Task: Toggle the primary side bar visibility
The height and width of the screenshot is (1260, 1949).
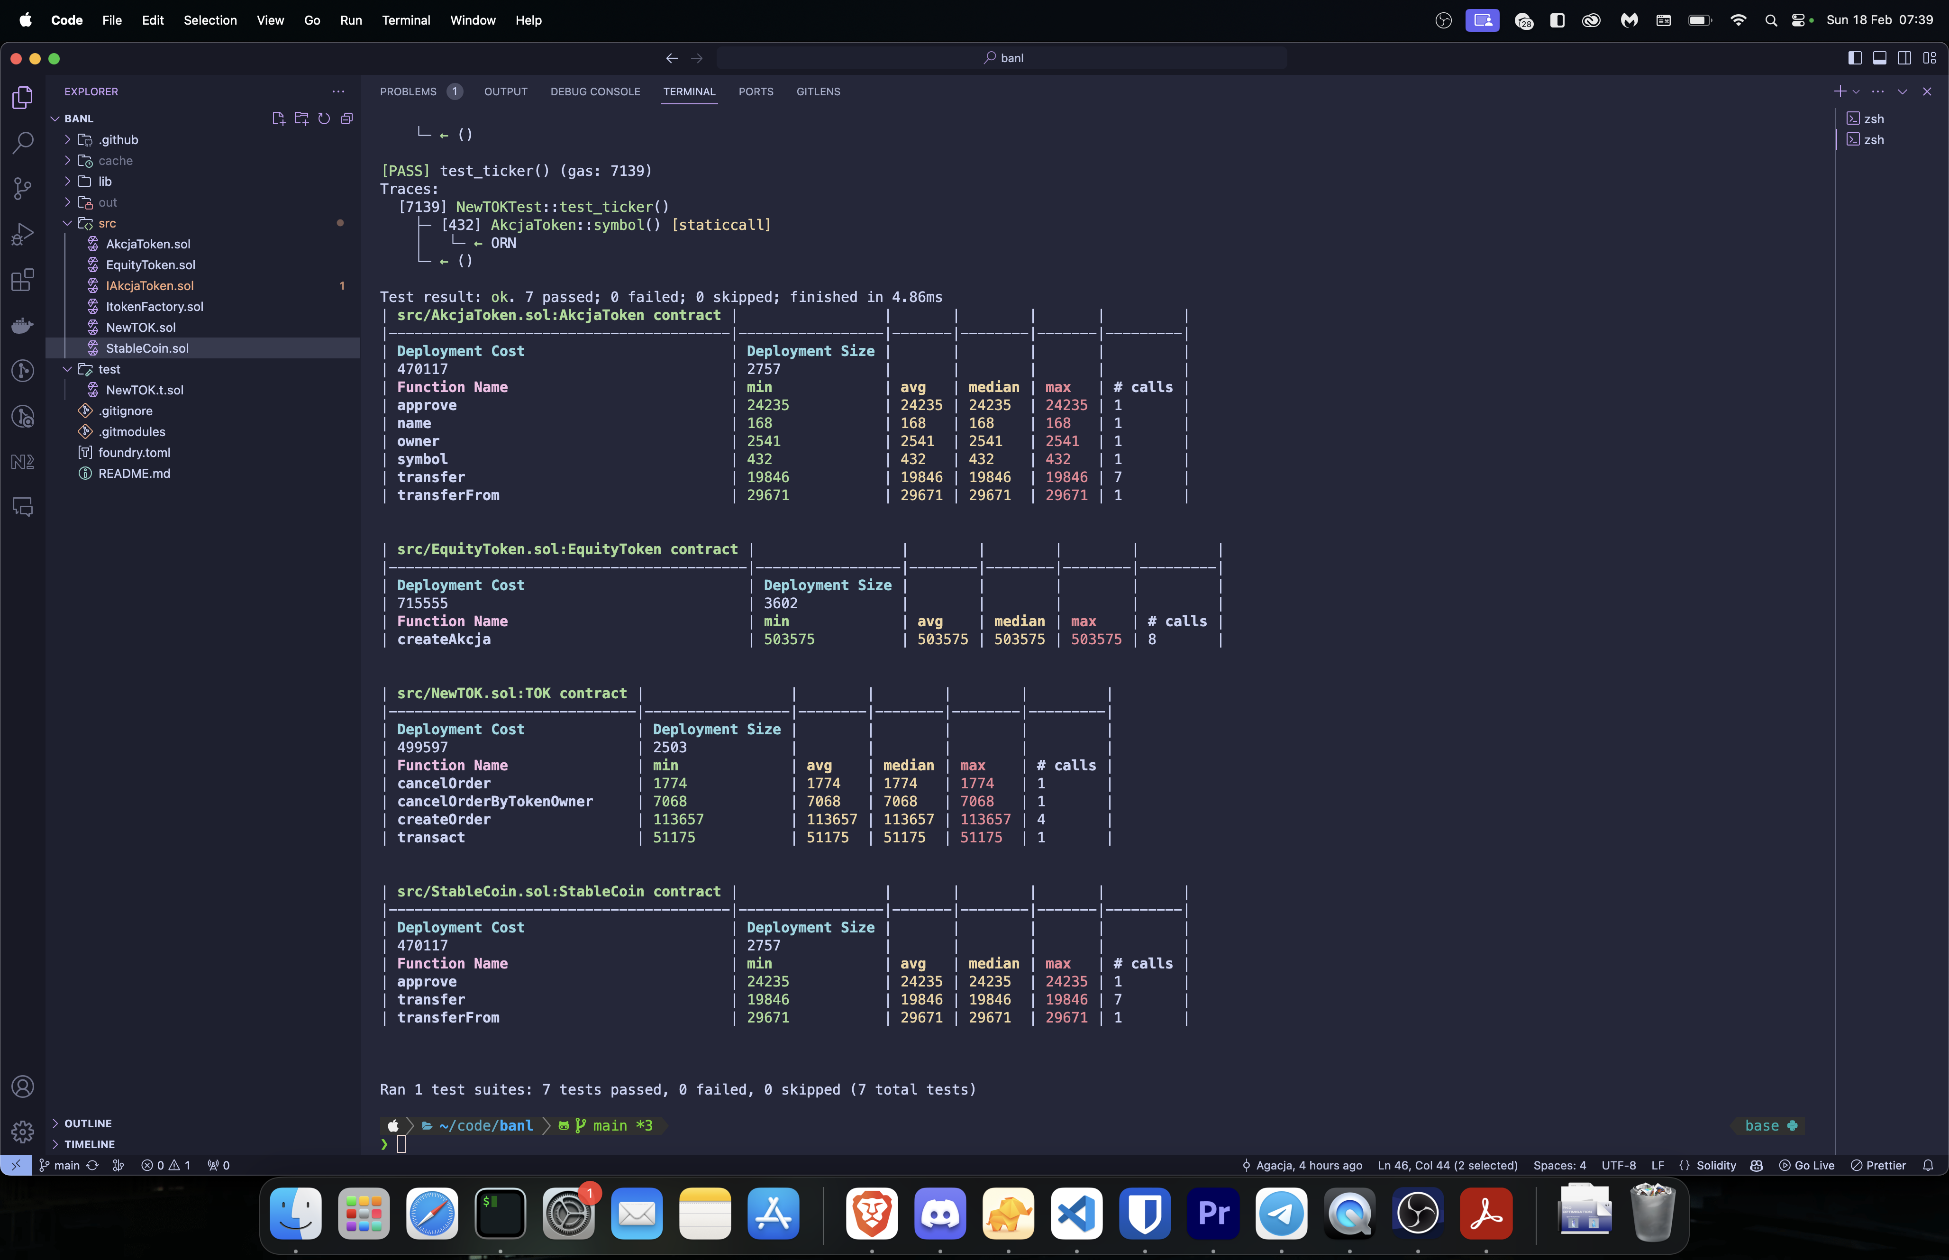Action: click(1855, 58)
